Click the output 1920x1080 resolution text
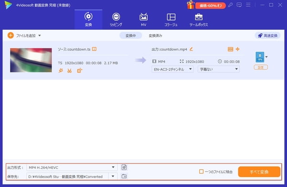 (x=195, y=62)
